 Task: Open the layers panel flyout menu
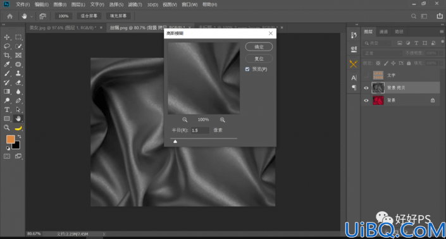coord(442,32)
